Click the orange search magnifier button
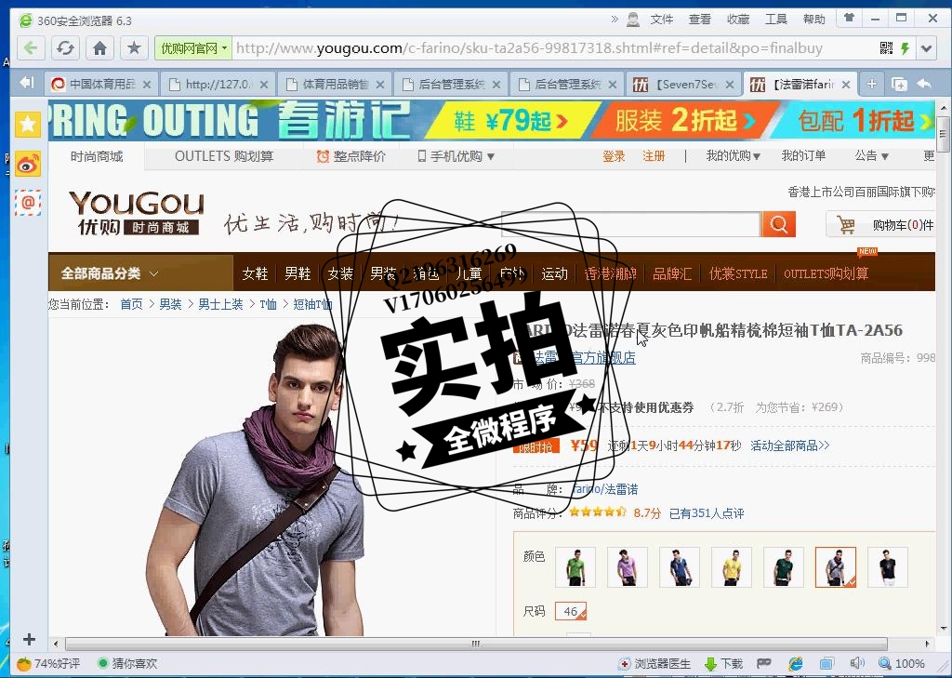 tap(778, 224)
